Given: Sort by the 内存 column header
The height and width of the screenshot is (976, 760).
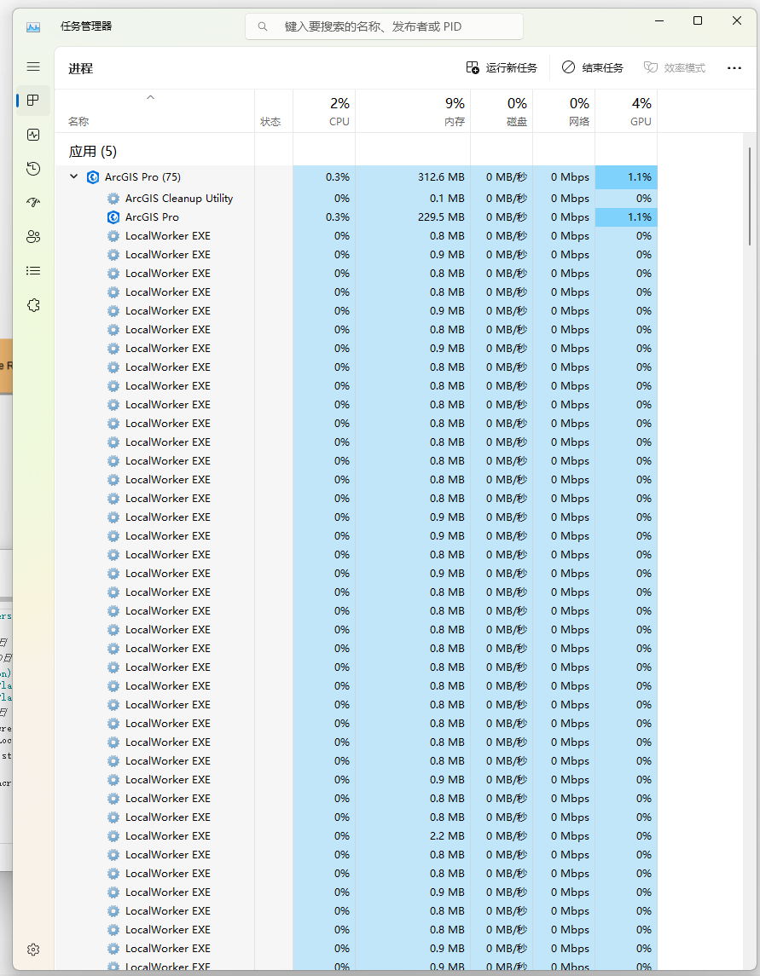Looking at the screenshot, I should (412, 112).
